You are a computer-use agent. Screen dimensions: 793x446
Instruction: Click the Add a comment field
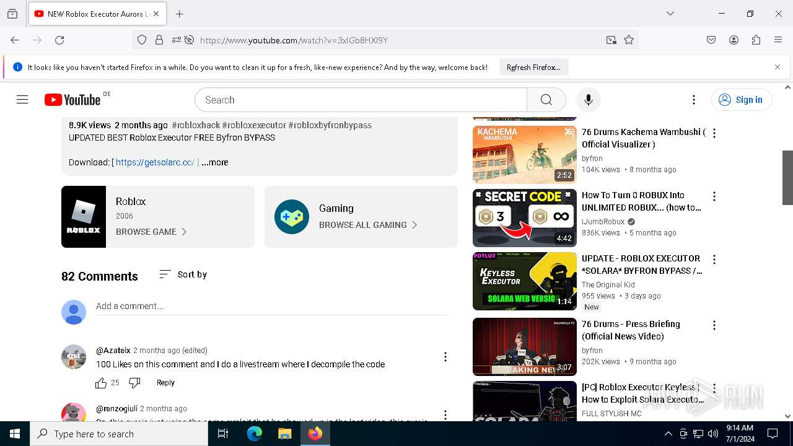272,307
